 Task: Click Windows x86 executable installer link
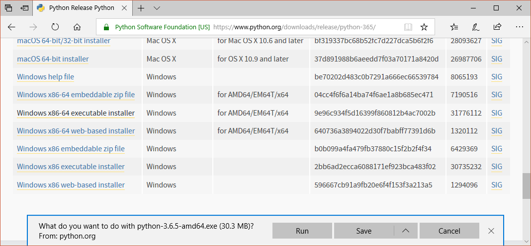[71, 167]
